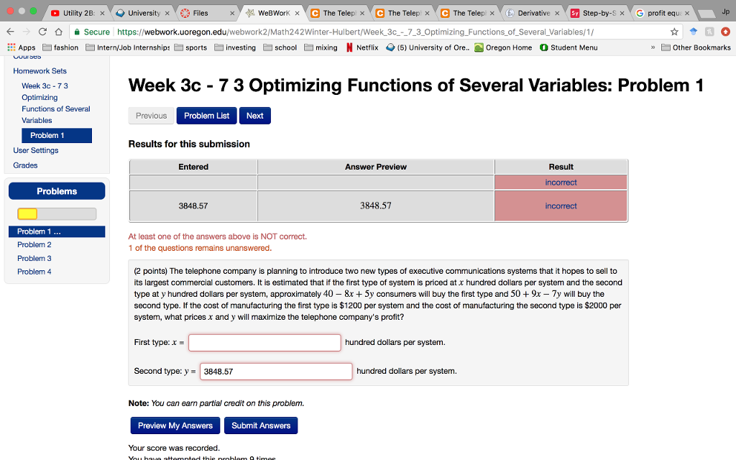Open the Problem List dropdown navigation

[x=206, y=115]
